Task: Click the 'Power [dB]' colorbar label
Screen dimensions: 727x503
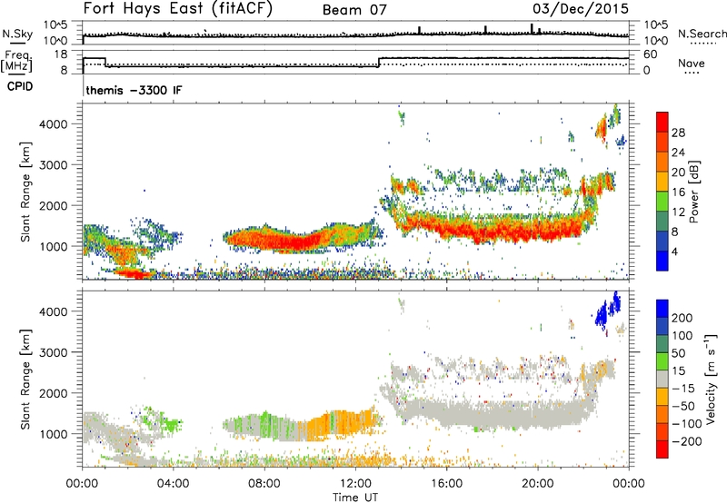Action: coord(693,192)
